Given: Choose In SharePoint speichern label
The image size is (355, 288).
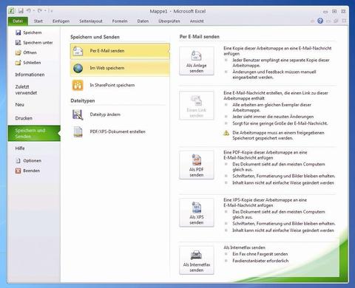Looking at the screenshot, I should coord(112,85).
